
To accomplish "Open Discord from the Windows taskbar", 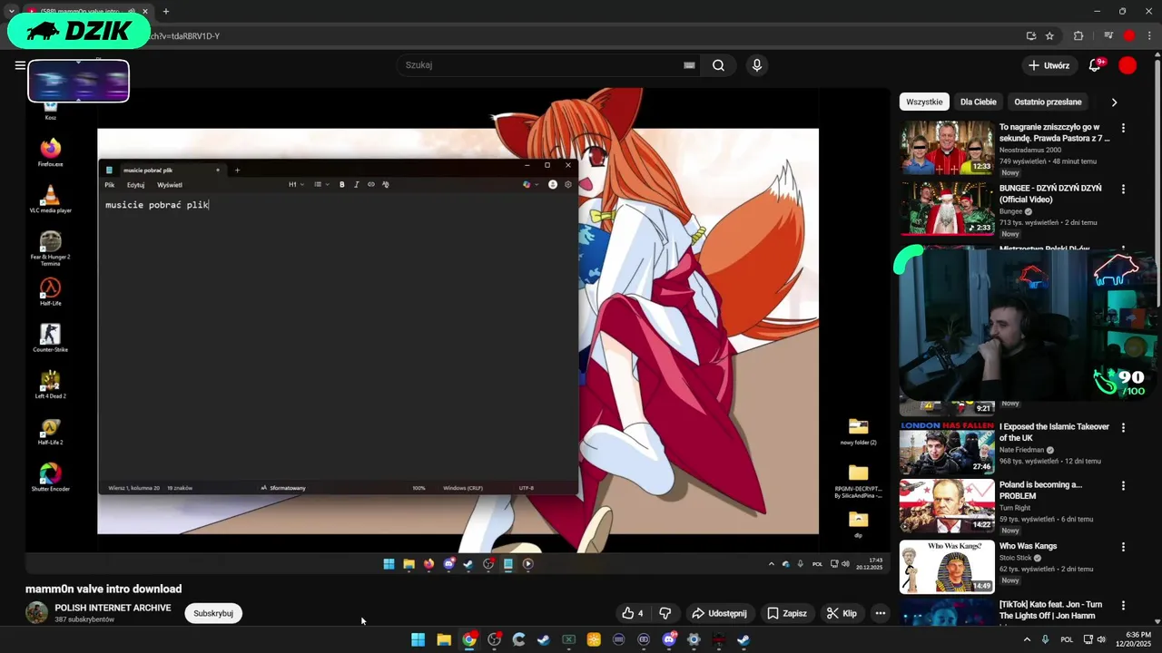I will click(x=669, y=639).
